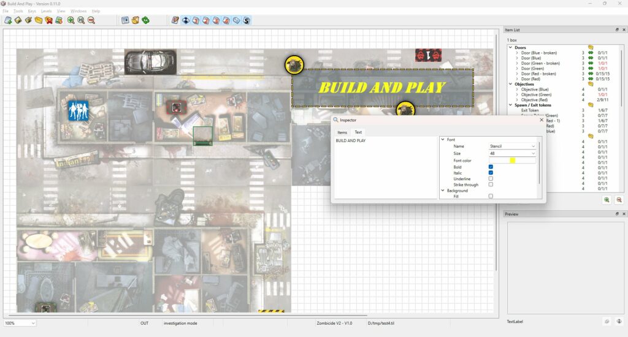The image size is (628, 337).
Task: Click the pencil notepad toolbar icon
Action: (x=175, y=20)
